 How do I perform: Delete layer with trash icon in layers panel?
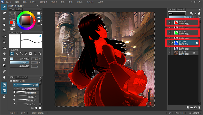click(199, 107)
